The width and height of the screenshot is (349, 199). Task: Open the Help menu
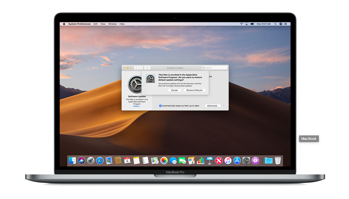[x=122, y=24]
